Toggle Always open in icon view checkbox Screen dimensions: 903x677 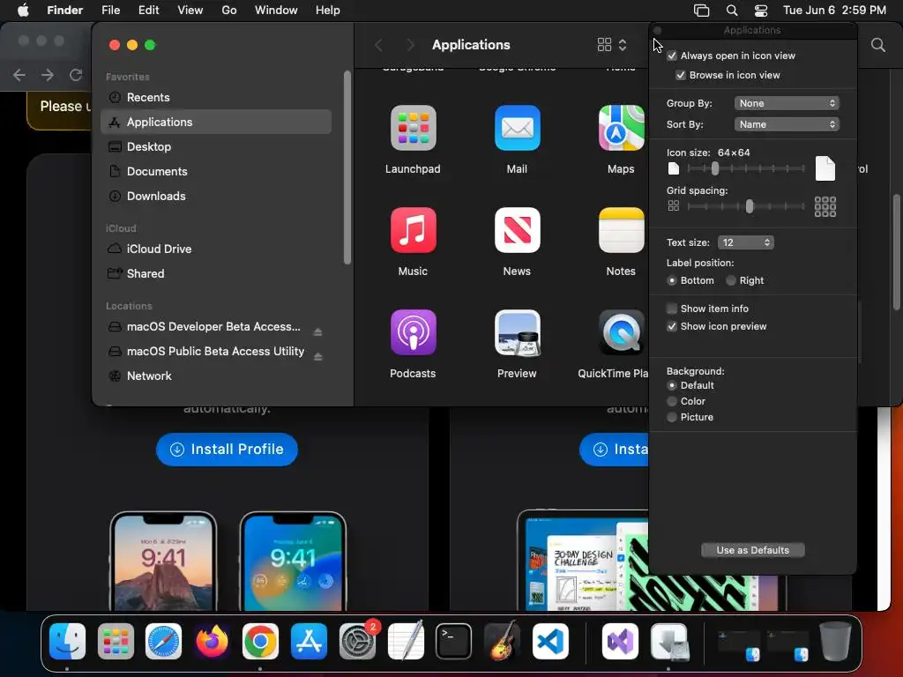coord(671,56)
